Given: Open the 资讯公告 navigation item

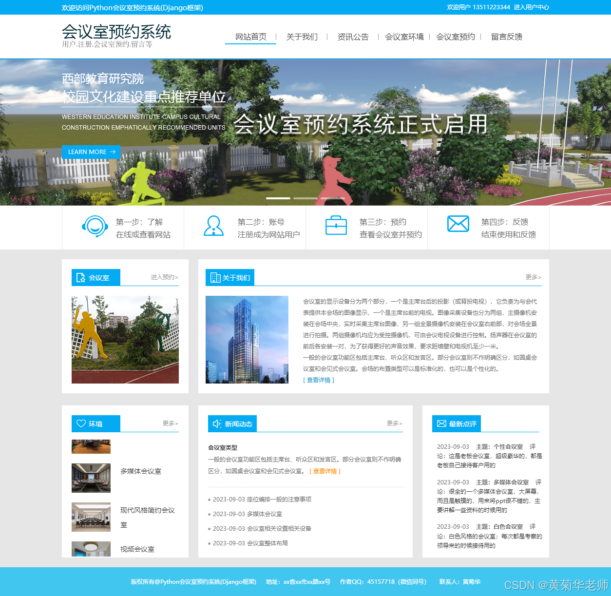Looking at the screenshot, I should pos(353,37).
